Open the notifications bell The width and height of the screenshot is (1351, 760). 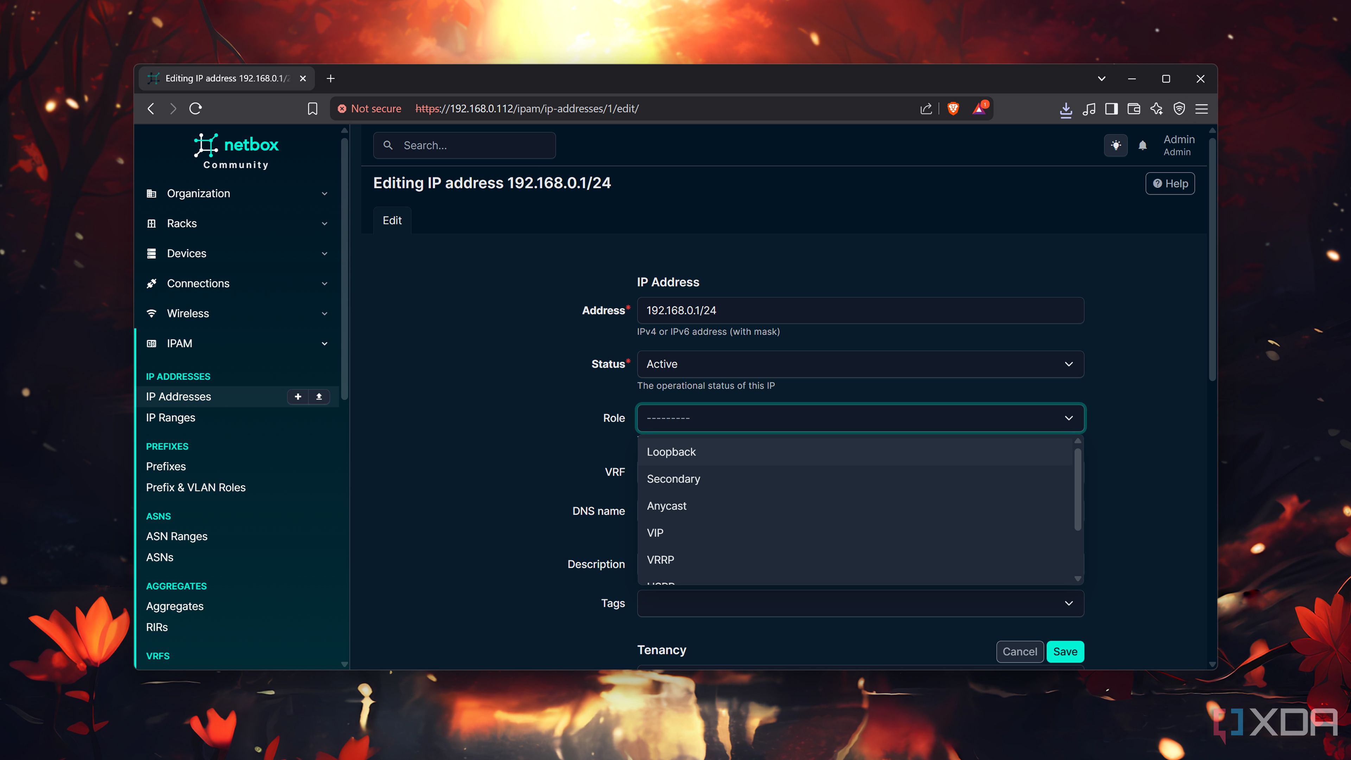1142,145
